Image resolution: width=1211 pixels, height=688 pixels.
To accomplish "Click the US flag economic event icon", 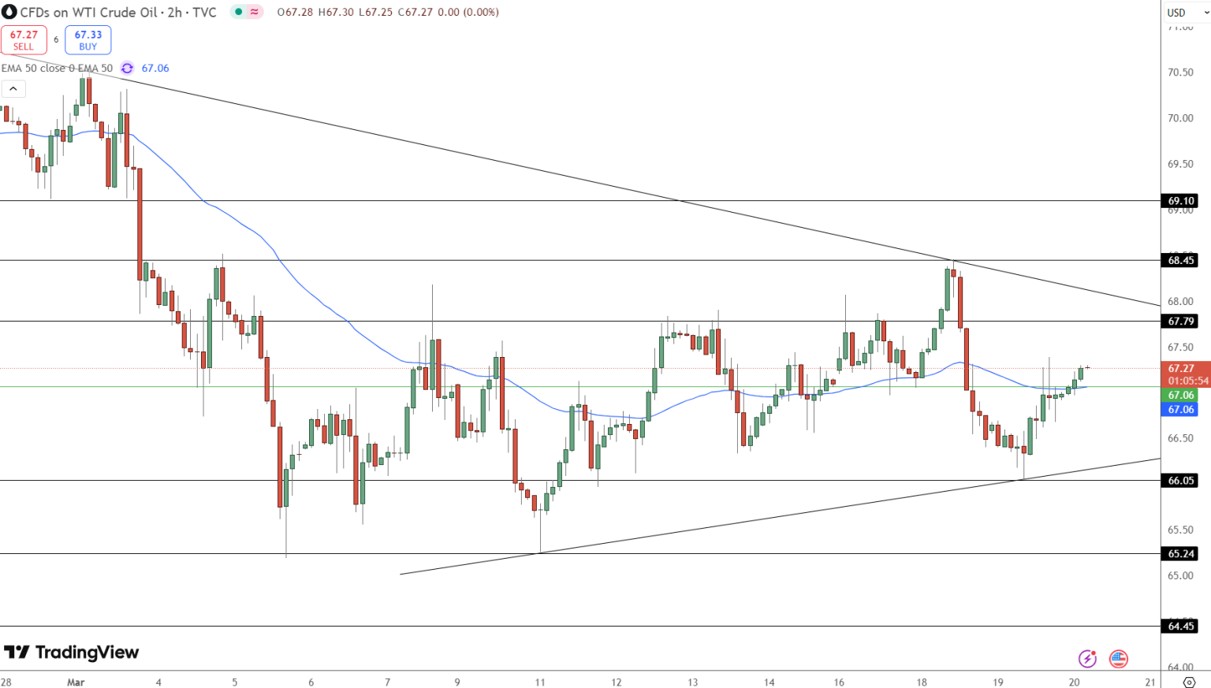I will (x=1118, y=658).
